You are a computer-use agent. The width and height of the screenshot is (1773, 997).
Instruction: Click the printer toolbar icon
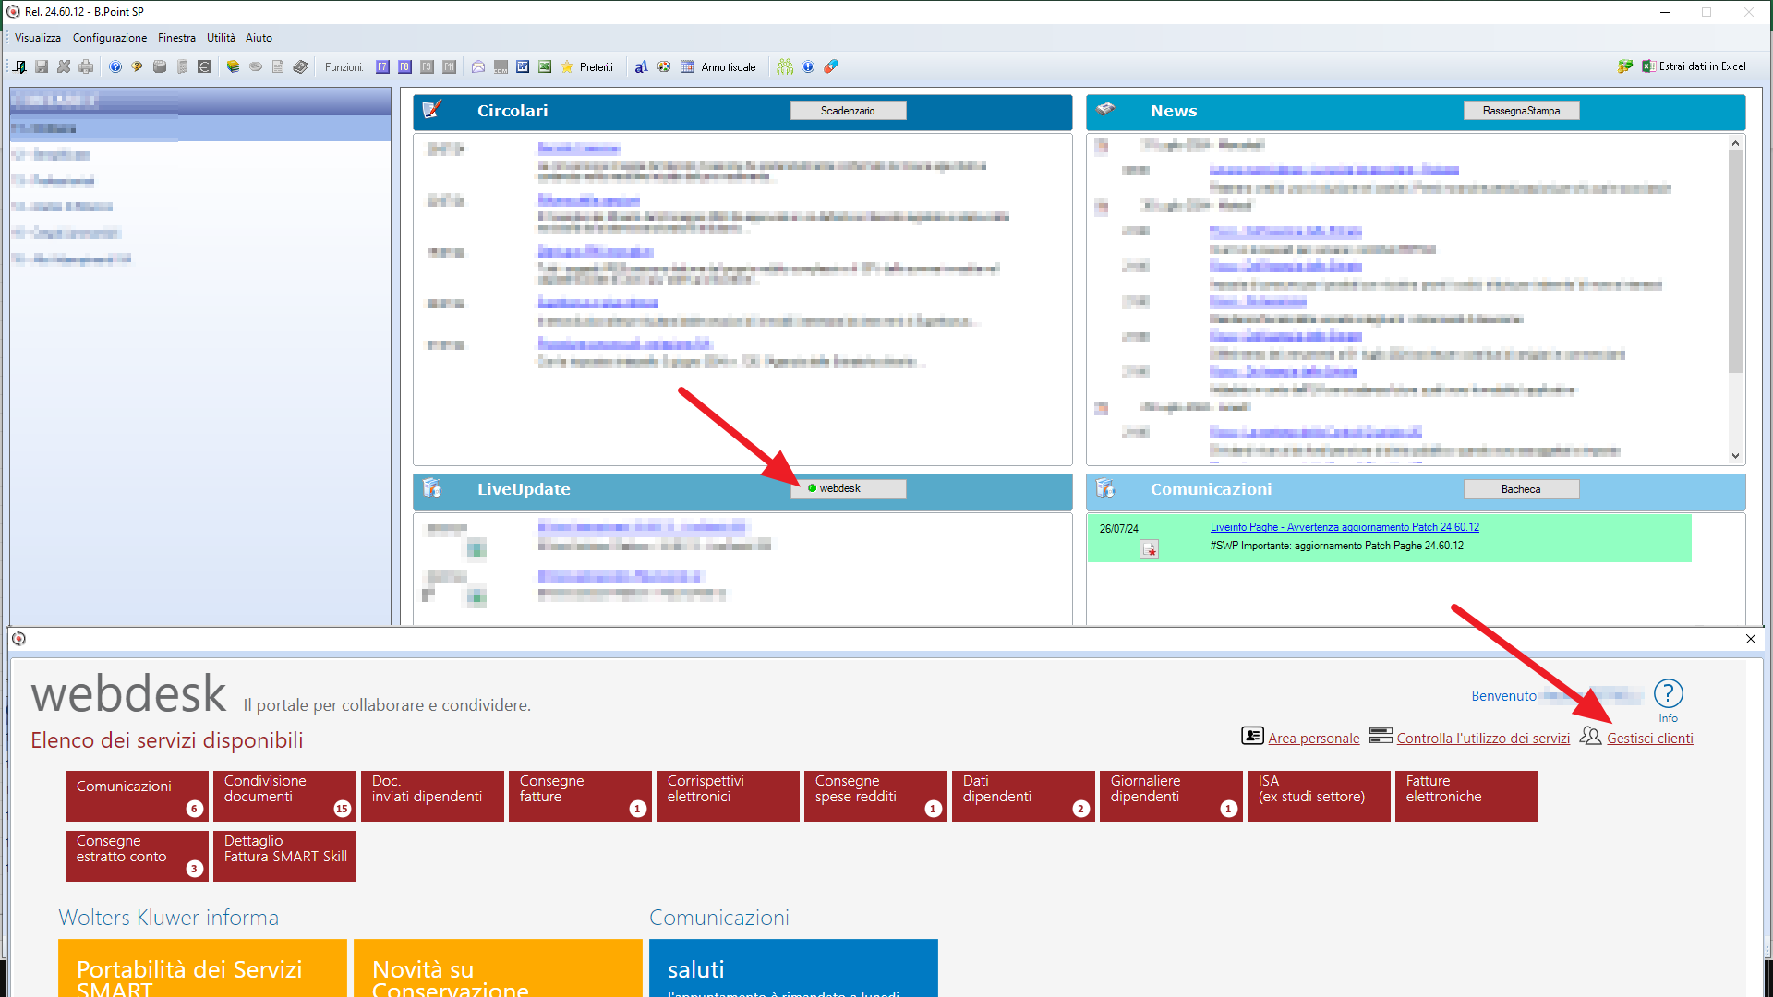click(86, 66)
